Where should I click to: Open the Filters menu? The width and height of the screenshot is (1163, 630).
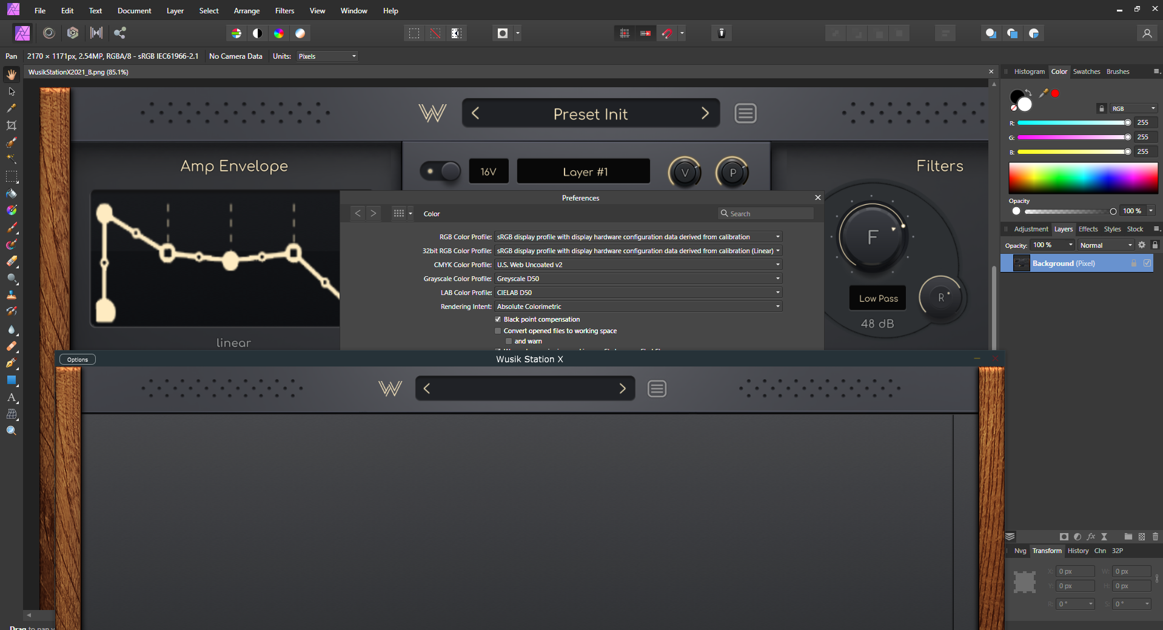[284, 11]
